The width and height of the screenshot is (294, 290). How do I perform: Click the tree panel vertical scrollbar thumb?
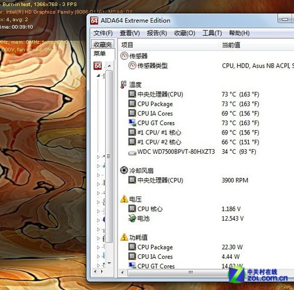(x=109, y=157)
